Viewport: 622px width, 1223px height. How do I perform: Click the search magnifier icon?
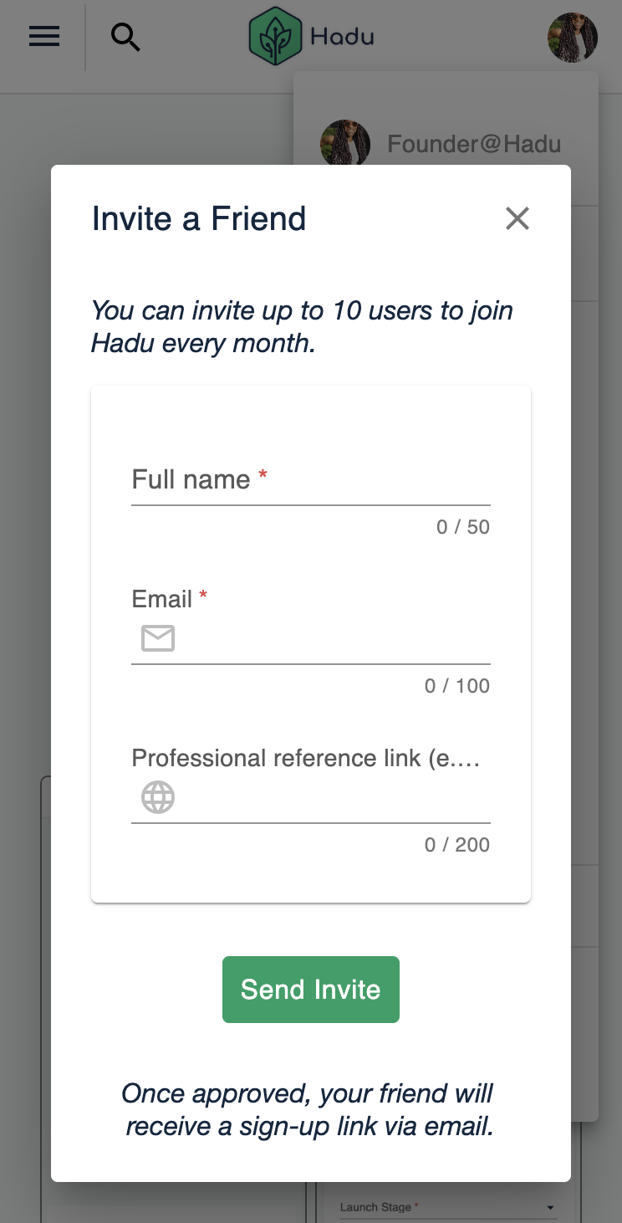click(125, 37)
